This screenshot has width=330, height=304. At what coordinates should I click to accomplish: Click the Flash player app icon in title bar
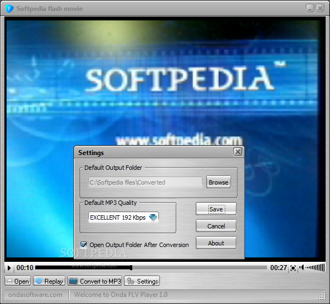point(10,9)
